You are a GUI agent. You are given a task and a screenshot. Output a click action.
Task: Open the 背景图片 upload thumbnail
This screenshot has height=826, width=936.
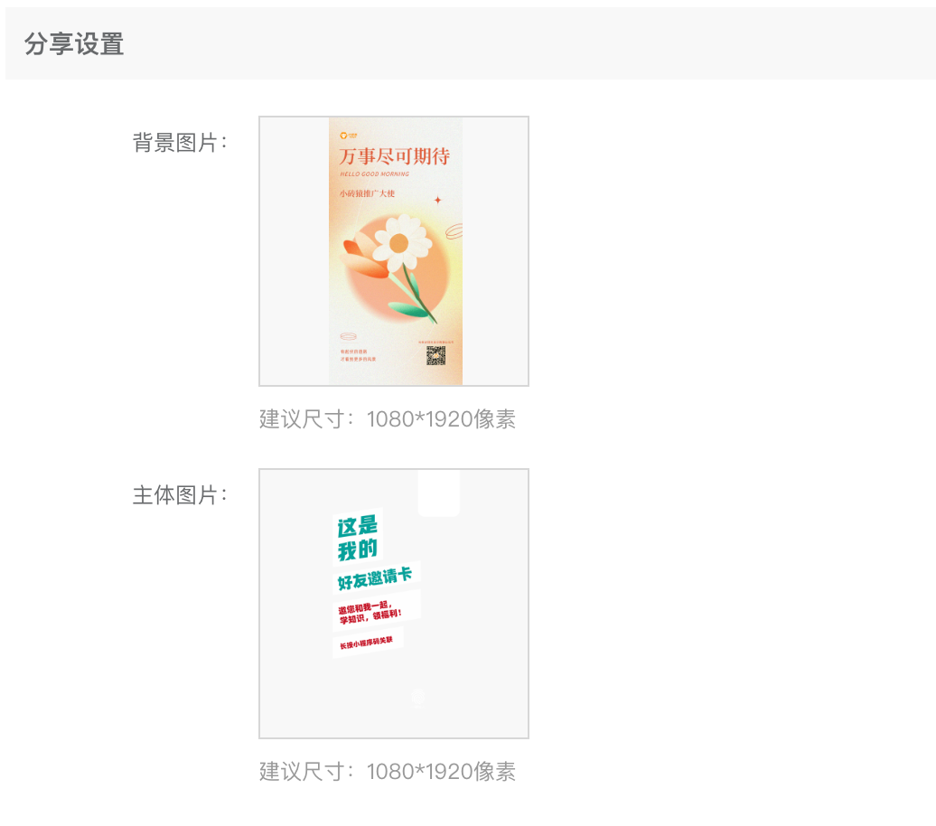pyautogui.click(x=394, y=251)
